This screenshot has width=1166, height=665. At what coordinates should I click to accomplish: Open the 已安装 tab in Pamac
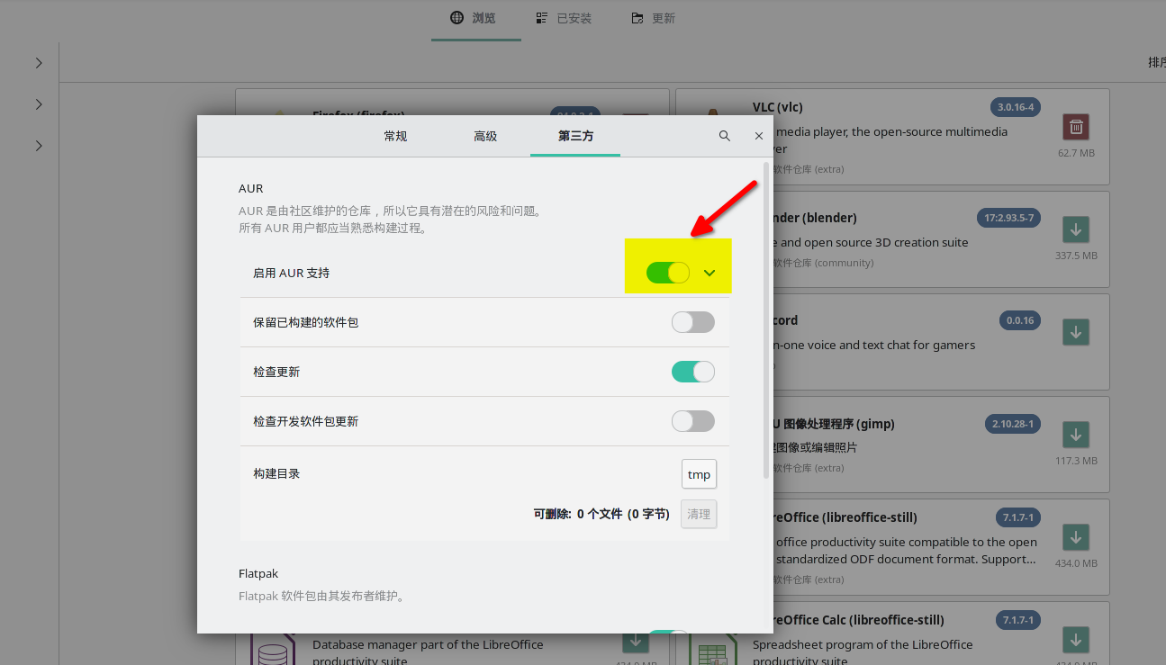(564, 18)
